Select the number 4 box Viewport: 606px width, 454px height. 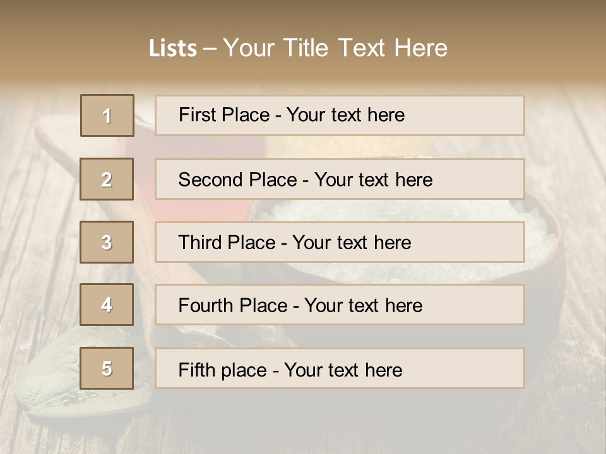point(107,305)
